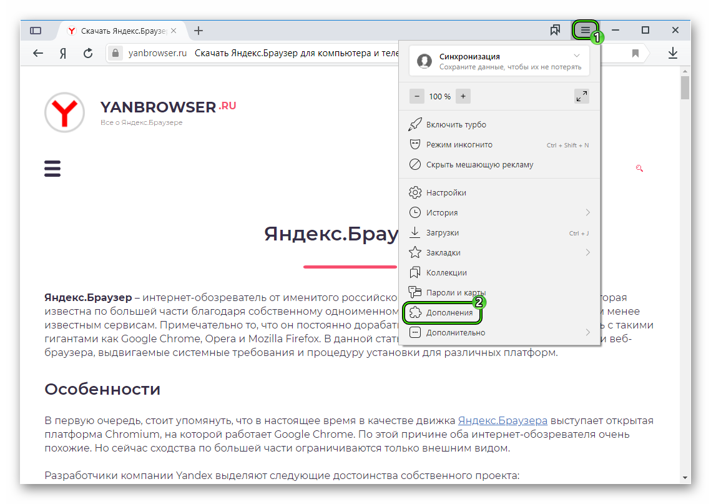Follow the Яндекс.Браузера hyperlink

click(x=503, y=420)
